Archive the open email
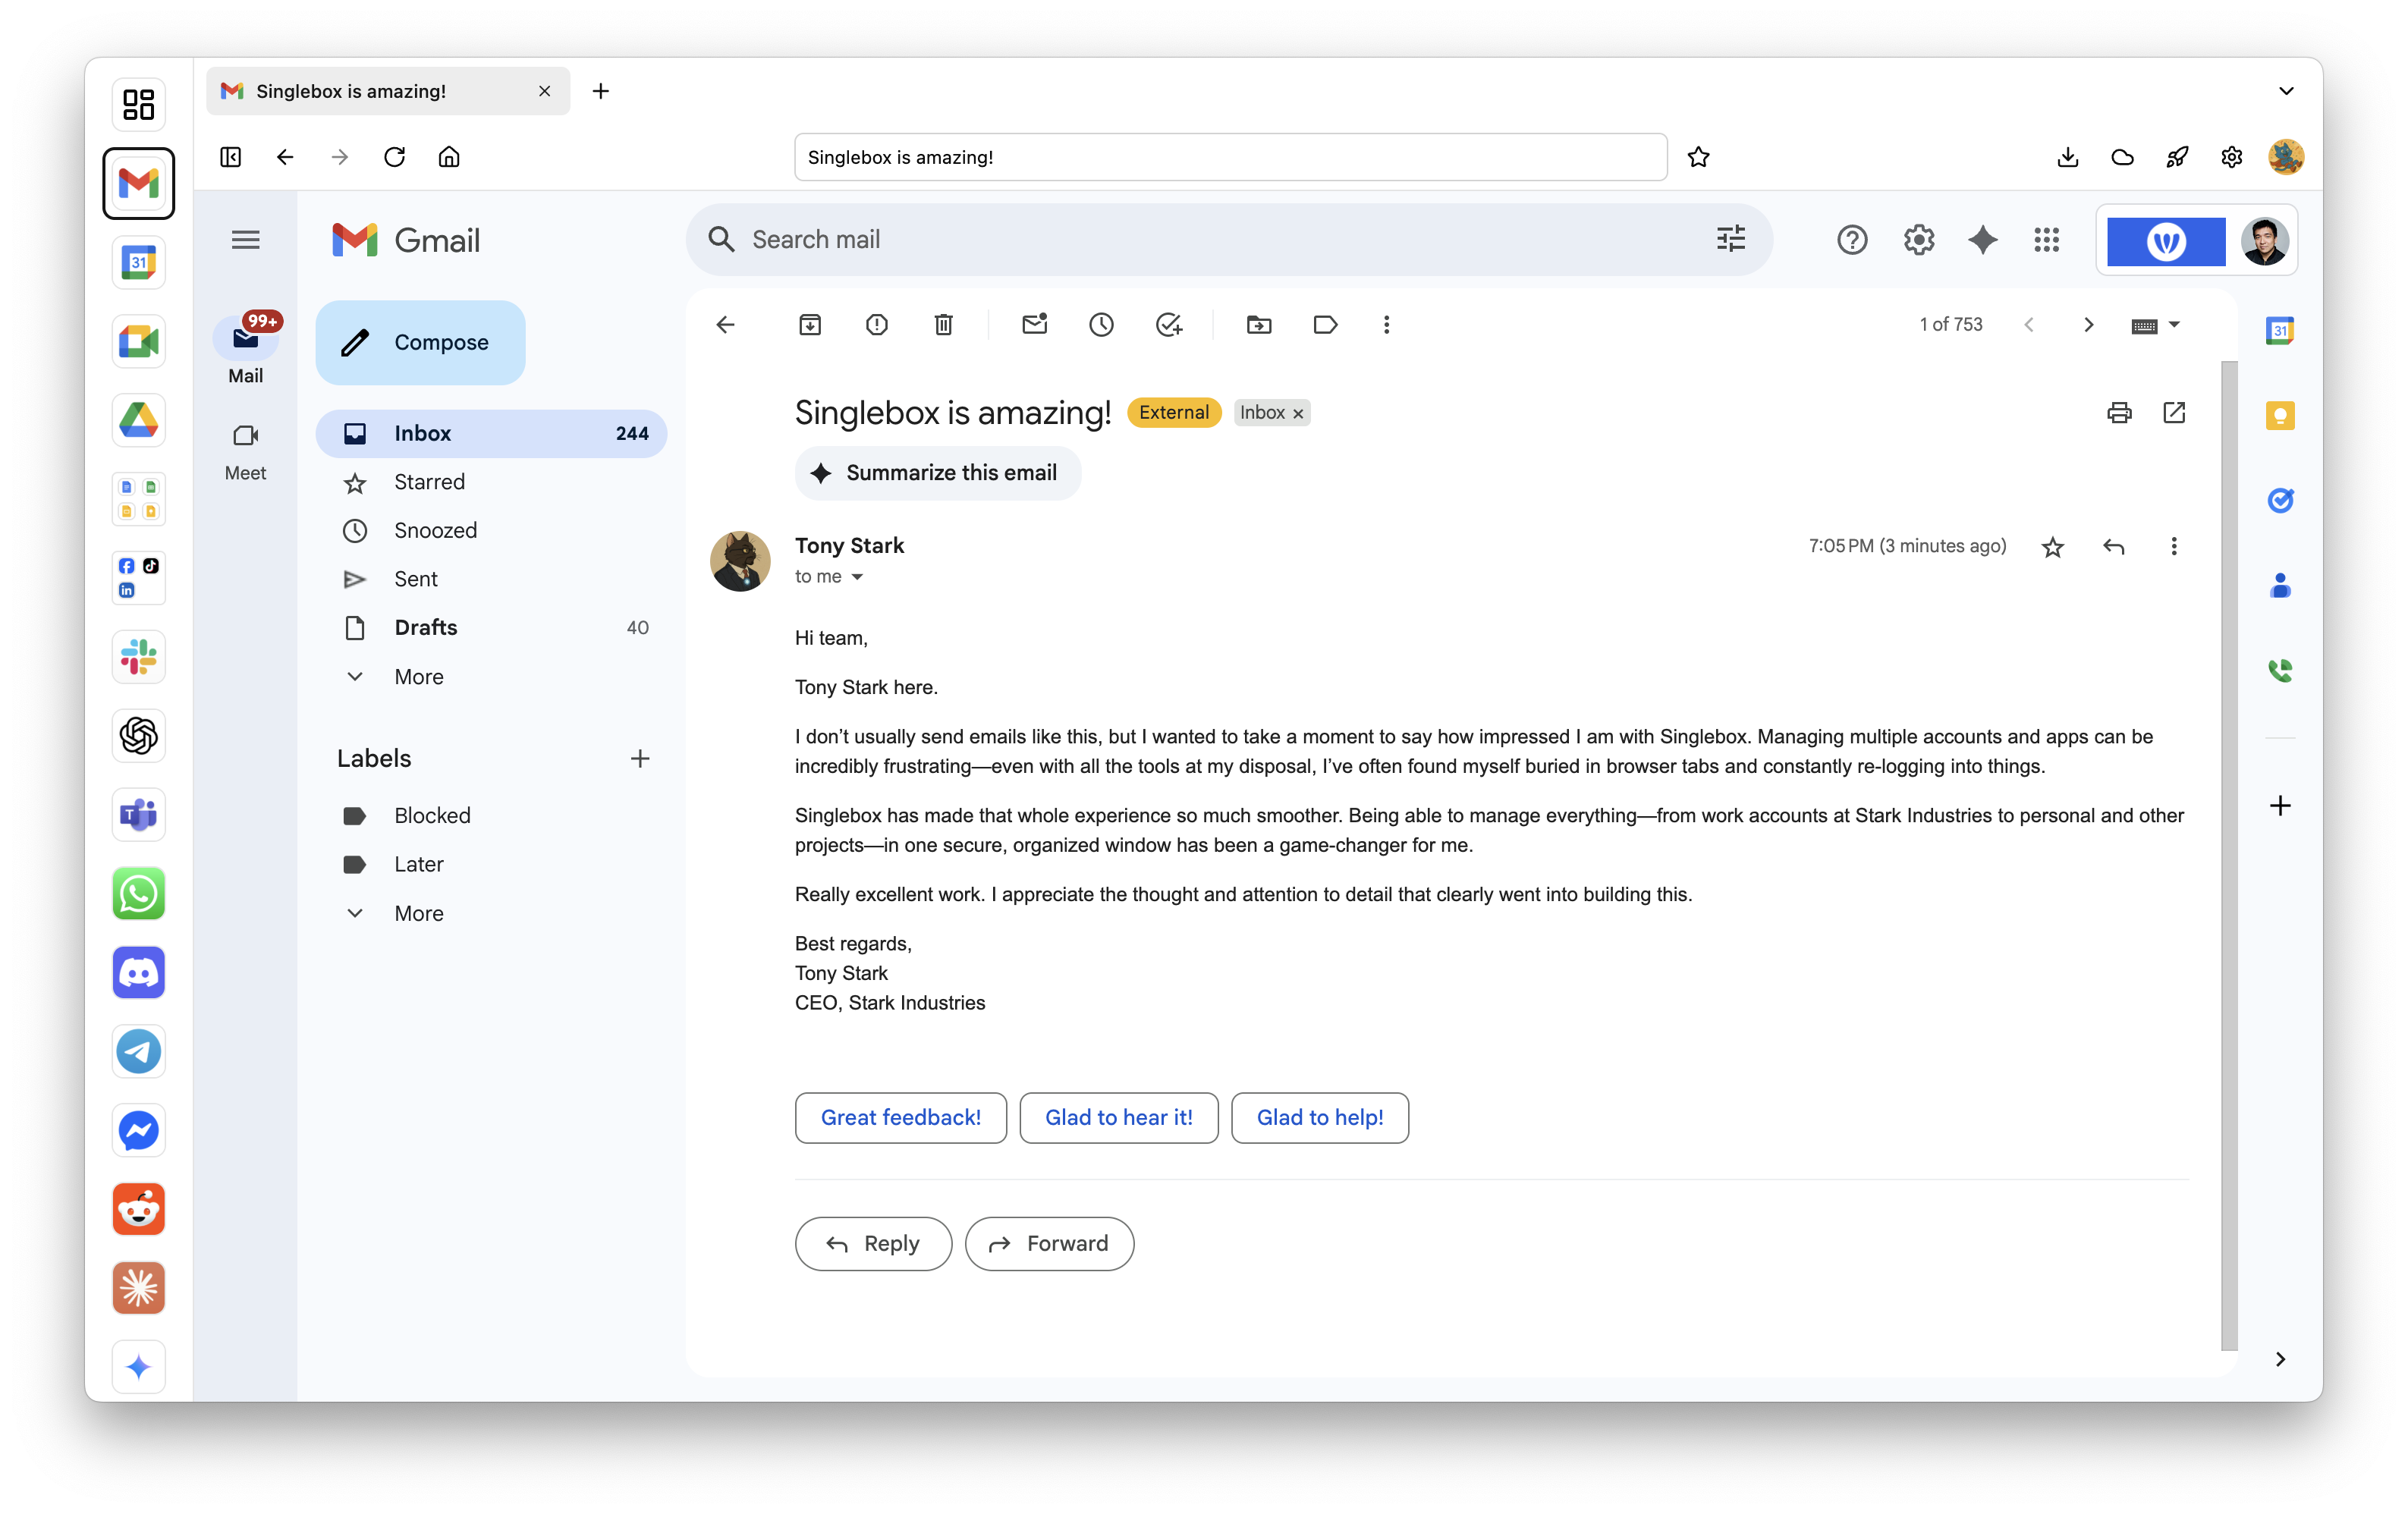Screen dimensions: 2408x1514 tap(810, 324)
